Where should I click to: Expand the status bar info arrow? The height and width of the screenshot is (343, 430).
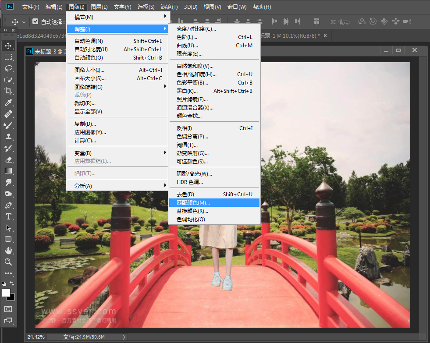[124, 337]
